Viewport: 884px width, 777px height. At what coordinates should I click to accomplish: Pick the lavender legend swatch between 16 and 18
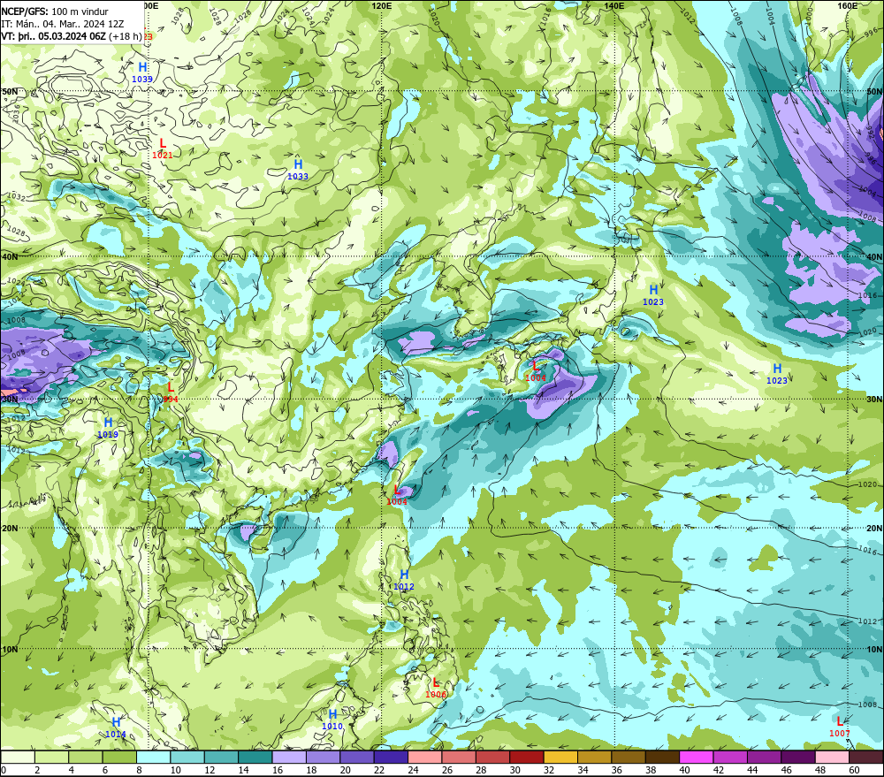(x=289, y=757)
